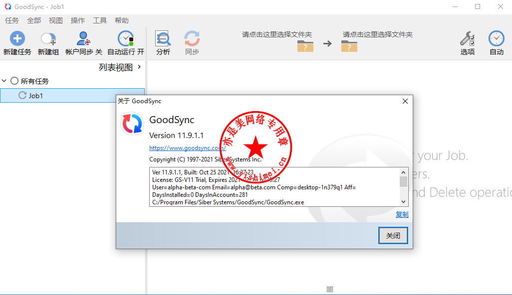This screenshot has height=295, width=512.
Task: Open the goodsync.com website link
Action: [x=188, y=147]
